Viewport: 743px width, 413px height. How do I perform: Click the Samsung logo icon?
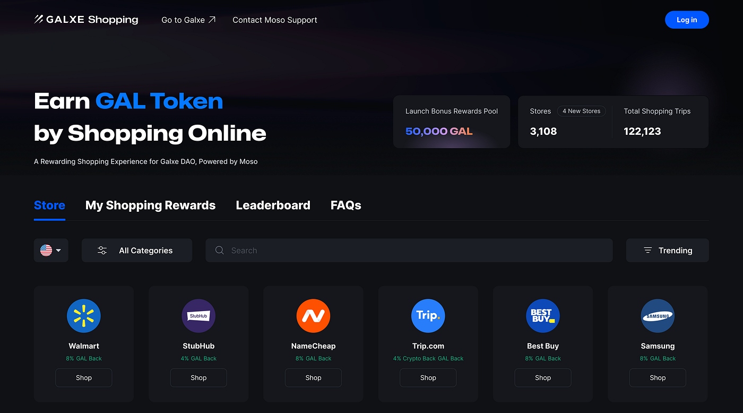658,316
